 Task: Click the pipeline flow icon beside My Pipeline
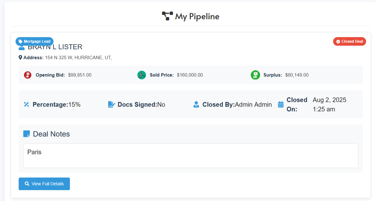pyautogui.click(x=167, y=16)
